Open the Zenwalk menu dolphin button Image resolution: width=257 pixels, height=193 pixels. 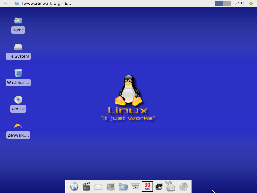(6, 3)
